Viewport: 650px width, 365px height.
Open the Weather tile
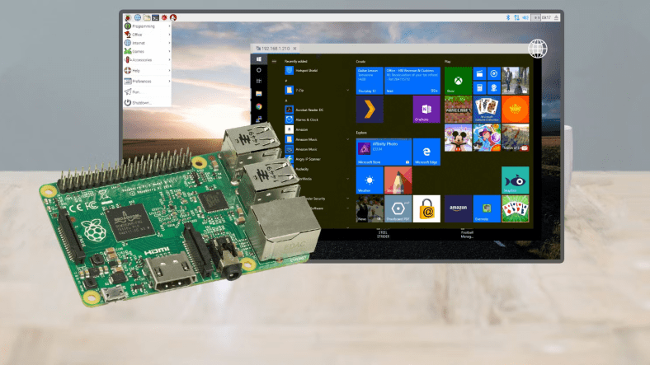tap(370, 180)
